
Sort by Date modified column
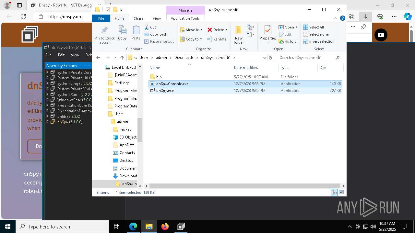pyautogui.click(x=255, y=68)
